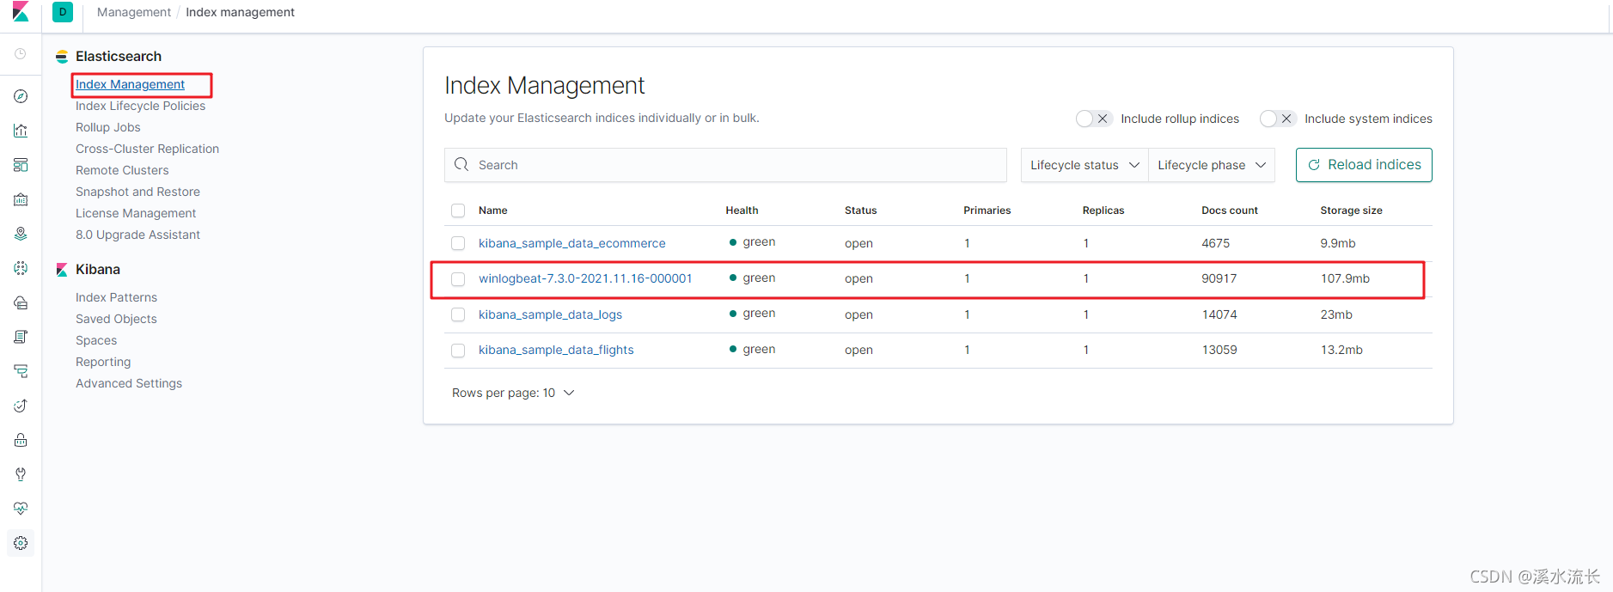Sort the table by Name column header

pos(493,211)
